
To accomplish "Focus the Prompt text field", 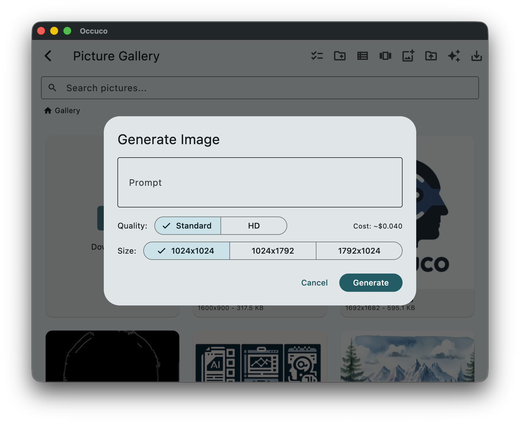I will click(260, 182).
